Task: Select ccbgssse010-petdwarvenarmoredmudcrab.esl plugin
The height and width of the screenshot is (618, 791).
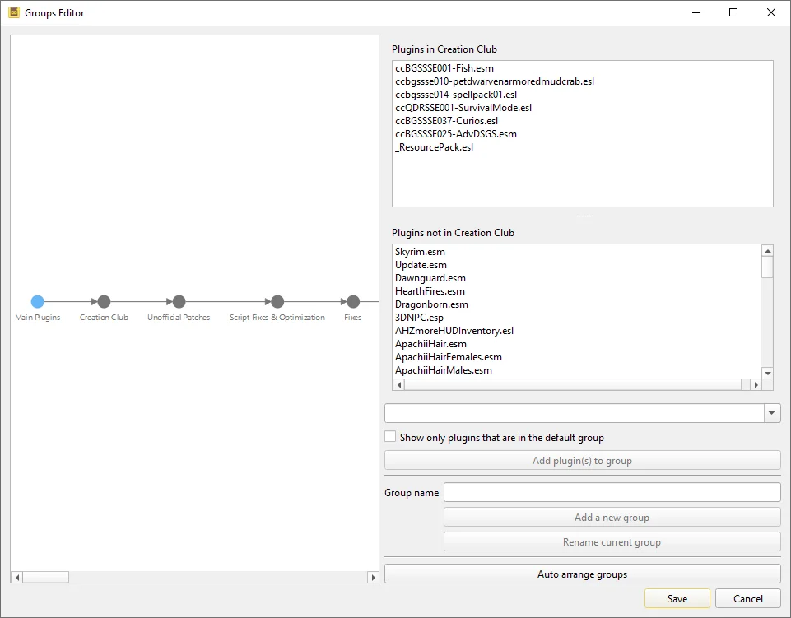Action: point(495,81)
